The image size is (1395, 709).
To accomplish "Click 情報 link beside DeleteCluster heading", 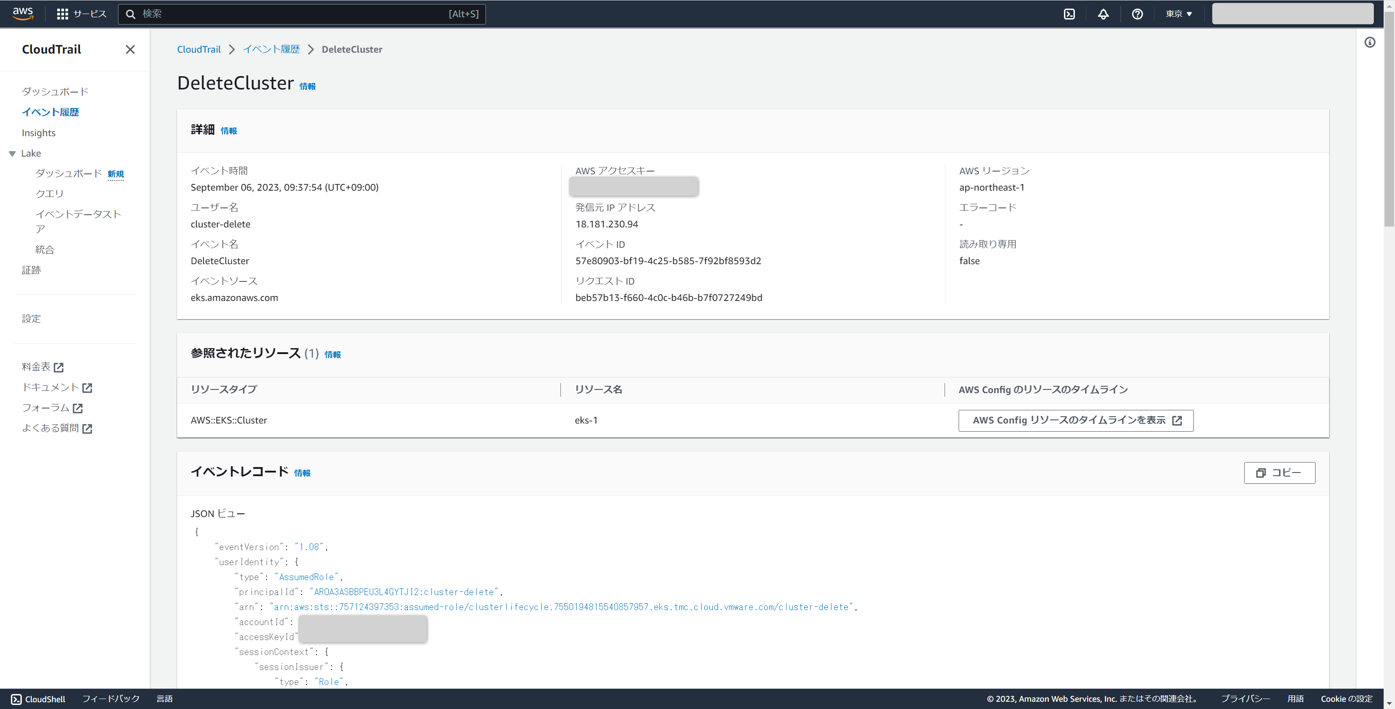I will [x=307, y=87].
